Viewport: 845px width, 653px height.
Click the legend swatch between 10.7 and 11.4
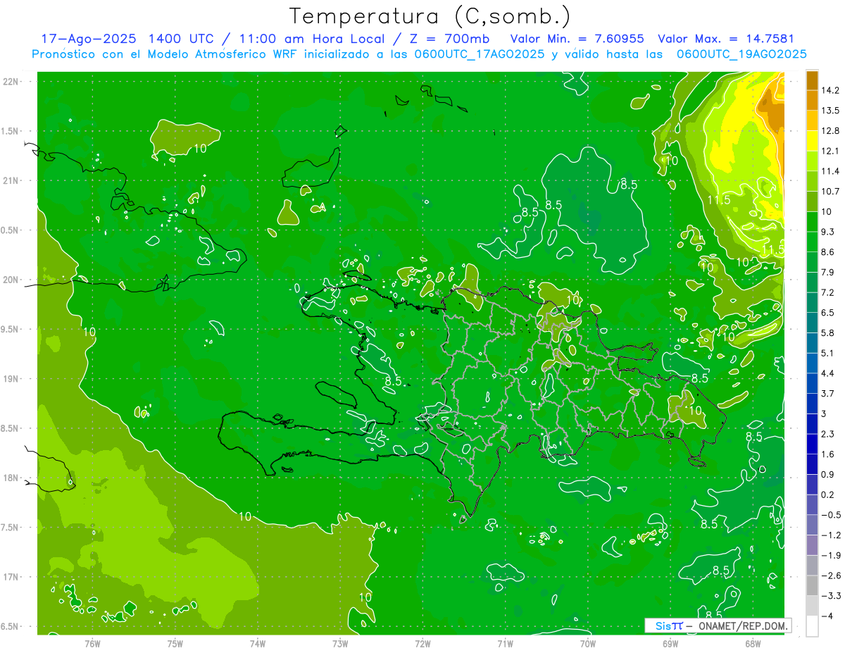click(x=812, y=181)
